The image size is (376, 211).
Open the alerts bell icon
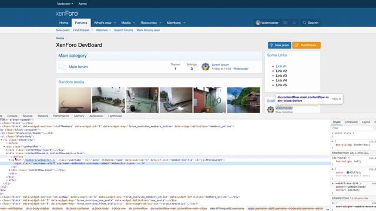point(294,23)
